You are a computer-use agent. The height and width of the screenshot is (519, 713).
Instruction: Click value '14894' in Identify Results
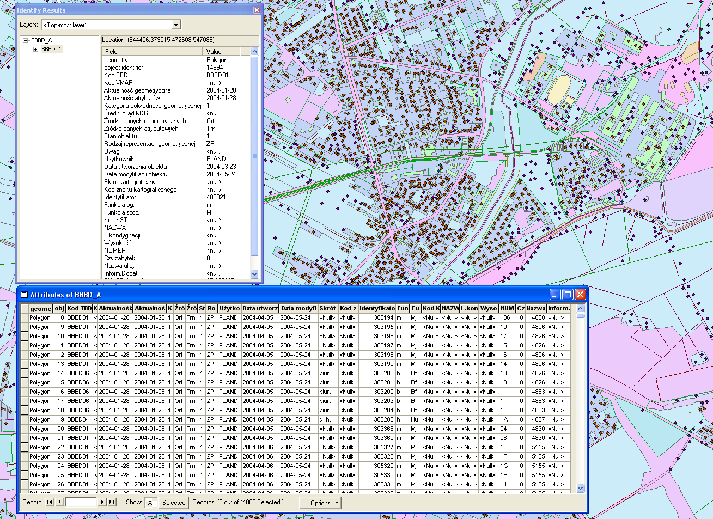coord(215,68)
